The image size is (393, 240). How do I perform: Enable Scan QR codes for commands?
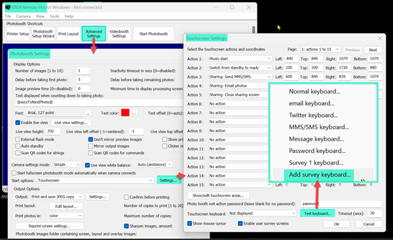click(x=91, y=153)
